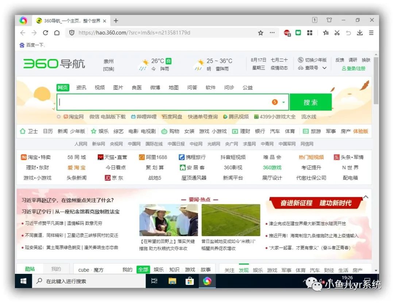Click the 旅游 category
The width and height of the screenshot is (394, 303).
coord(312,131)
